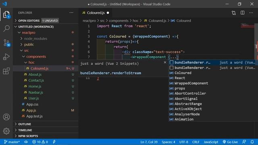Open Contact.js file
The image size is (258, 145).
coord(46,81)
